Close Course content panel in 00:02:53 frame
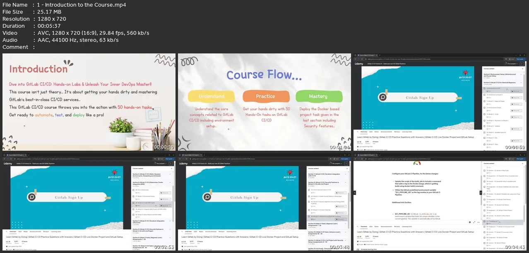 click(x=171, y=169)
